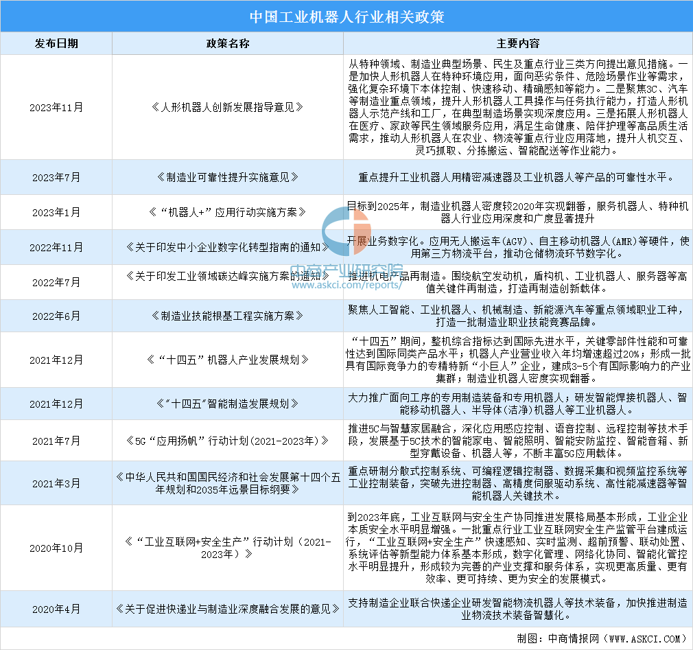Viewport: 693px width, 650px height.
Task: Click policy 《人形机器人创新发展指导意见》
Action: point(227,106)
